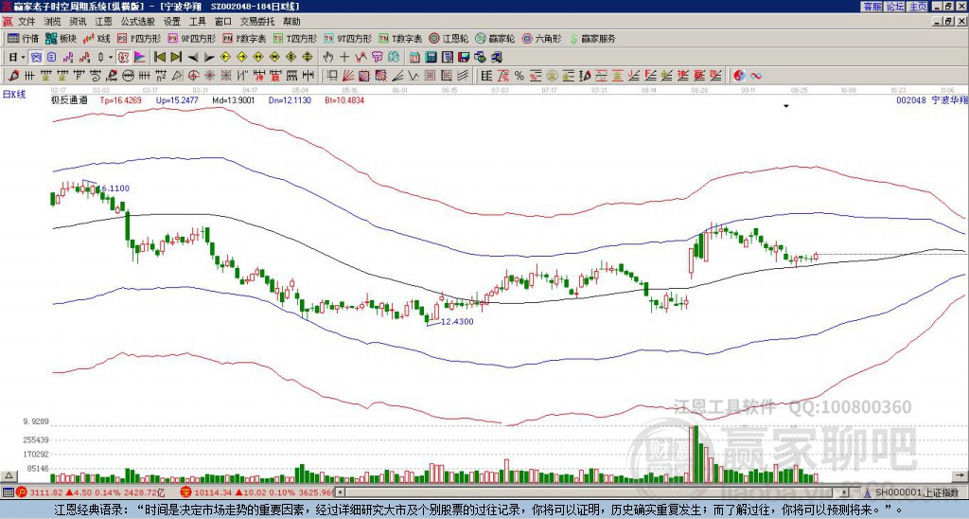Click the 论坛 forum button
This screenshot has width=969, height=519.
click(x=895, y=7)
